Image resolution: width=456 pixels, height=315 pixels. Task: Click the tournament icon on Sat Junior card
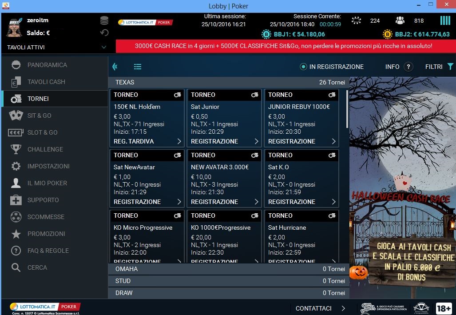coord(255,95)
